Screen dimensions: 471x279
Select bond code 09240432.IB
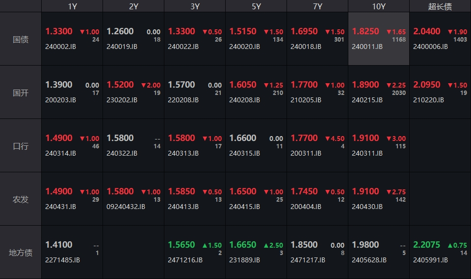coord(126,207)
